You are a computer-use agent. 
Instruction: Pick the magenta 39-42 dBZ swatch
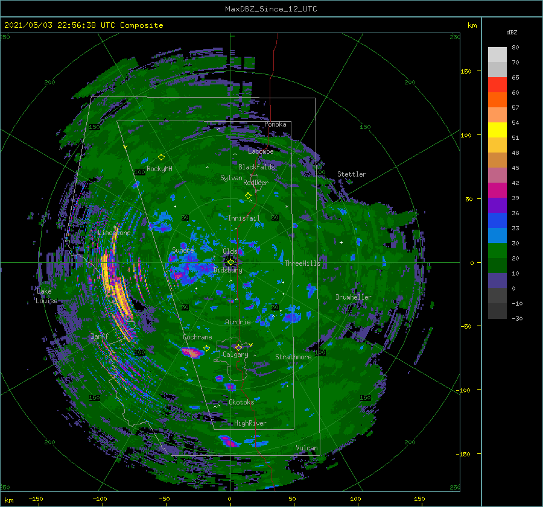[497, 190]
